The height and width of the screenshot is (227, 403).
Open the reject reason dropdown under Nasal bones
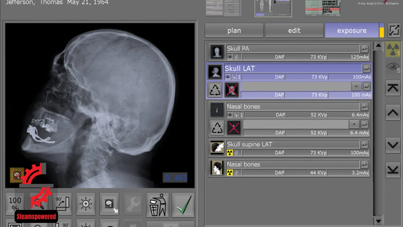(x=354, y=124)
